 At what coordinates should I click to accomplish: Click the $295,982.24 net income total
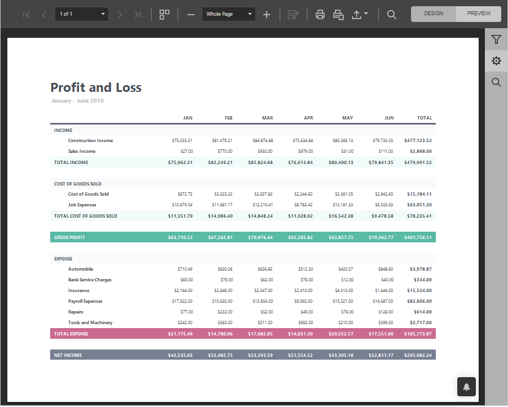418,355
